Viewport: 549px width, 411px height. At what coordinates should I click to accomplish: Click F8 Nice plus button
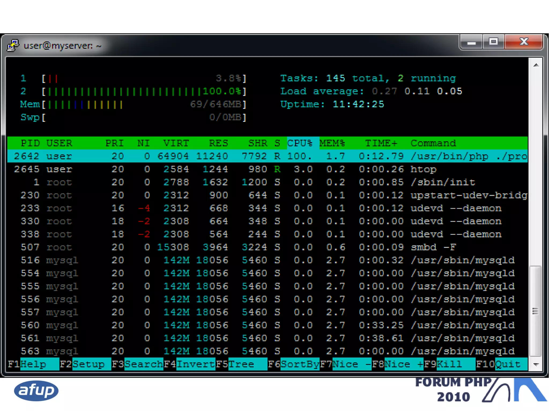point(404,364)
